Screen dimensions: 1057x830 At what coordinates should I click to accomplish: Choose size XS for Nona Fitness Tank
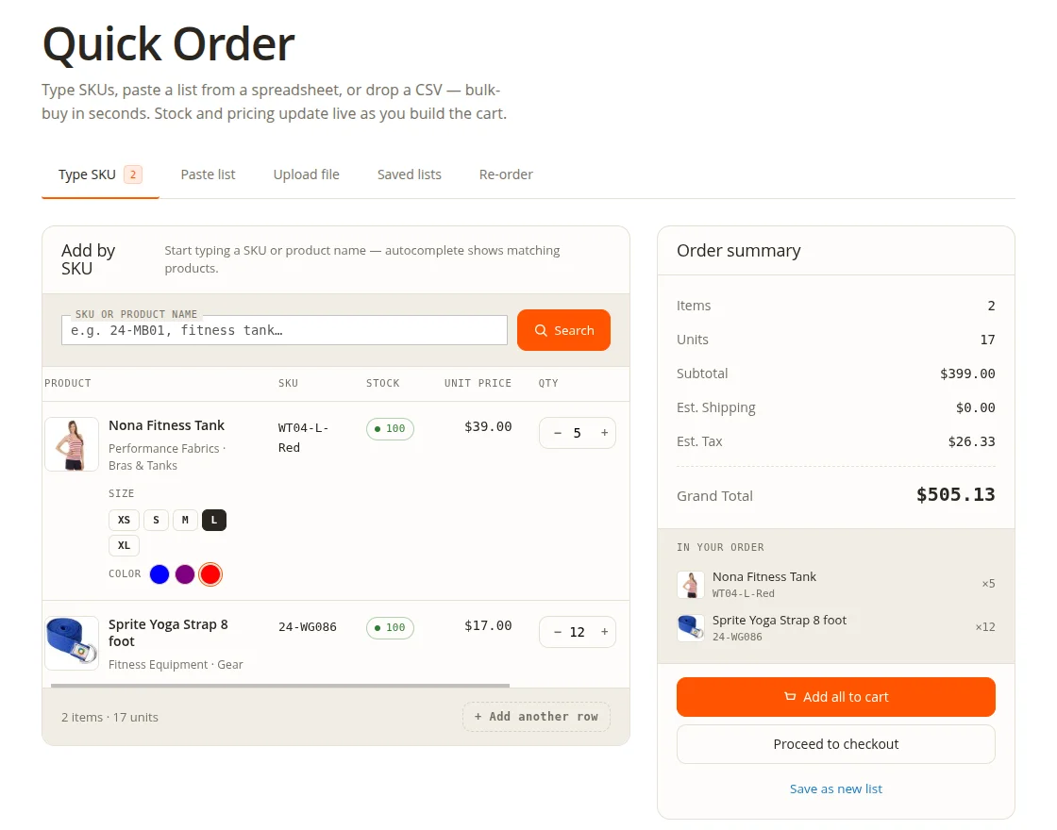click(124, 520)
